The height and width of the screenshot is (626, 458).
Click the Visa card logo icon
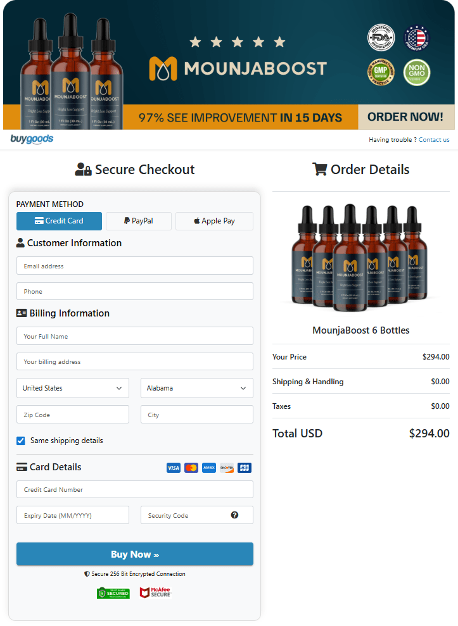[x=174, y=468]
